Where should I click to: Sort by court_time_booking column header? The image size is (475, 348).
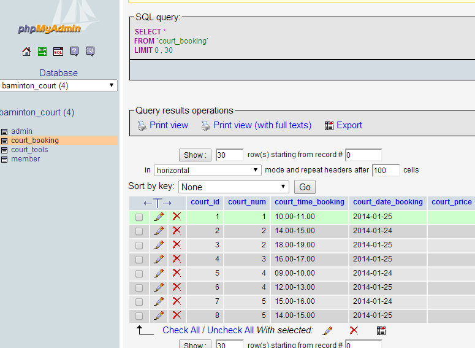[309, 202]
